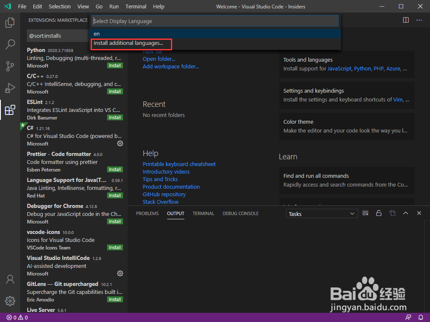Viewport: 430px width, 322px height.
Task: Open the Tasks output channel dropdown
Action: pos(322,214)
